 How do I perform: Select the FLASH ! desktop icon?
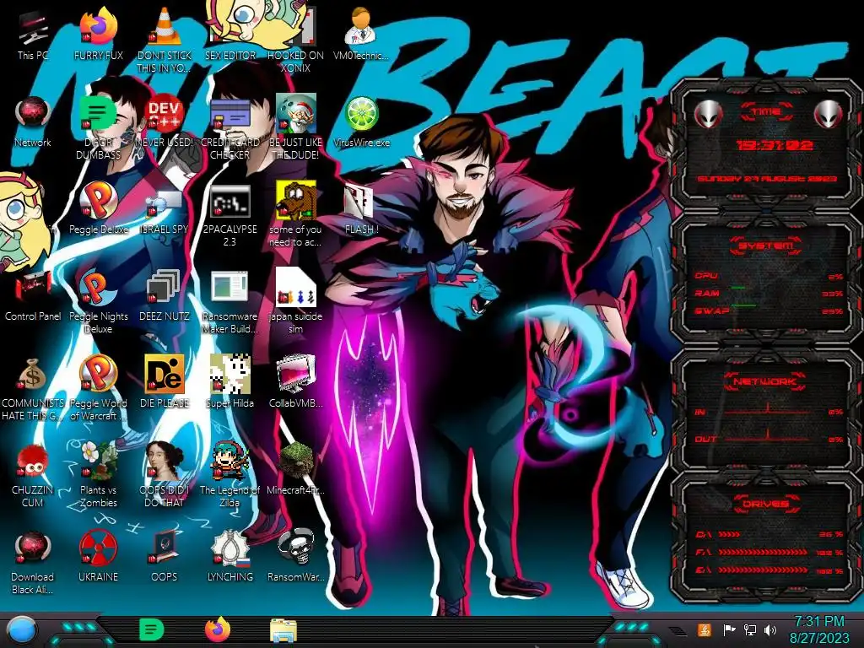click(361, 201)
